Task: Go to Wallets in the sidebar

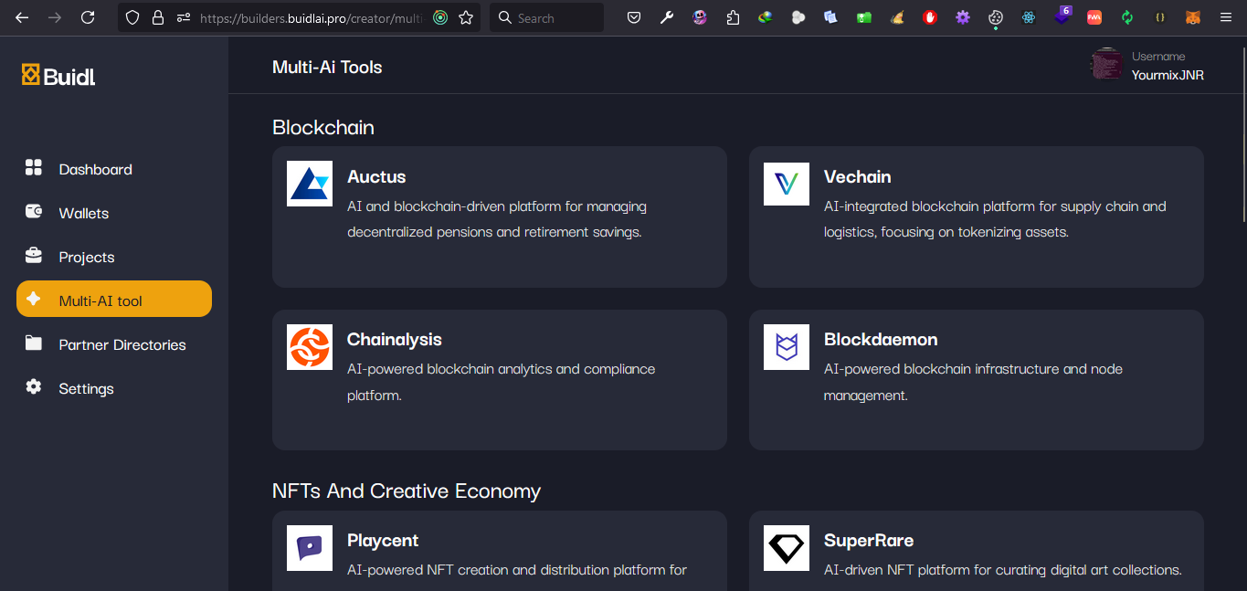Action: [x=83, y=213]
